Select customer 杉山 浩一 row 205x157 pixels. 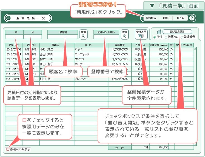(x=99, y=79)
